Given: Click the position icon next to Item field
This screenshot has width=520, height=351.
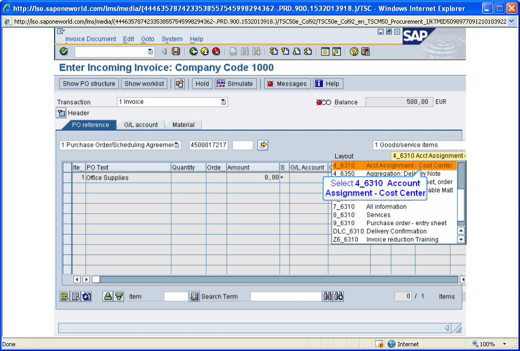Looking at the screenshot, I should coord(194,296).
